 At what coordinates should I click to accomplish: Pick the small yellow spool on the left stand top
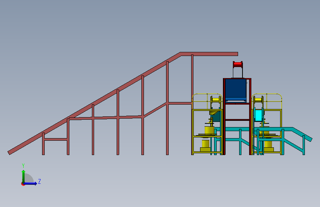[x=216, y=100]
